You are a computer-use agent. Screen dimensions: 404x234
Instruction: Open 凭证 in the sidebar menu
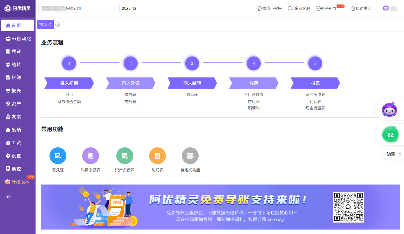(x=16, y=51)
